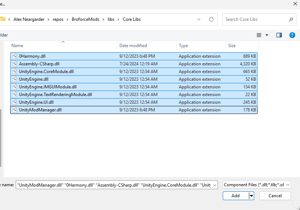This screenshot has width=300, height=210.
Task: Select UnityEngine.TextRenderingModule.dll file name
Action: [55, 95]
